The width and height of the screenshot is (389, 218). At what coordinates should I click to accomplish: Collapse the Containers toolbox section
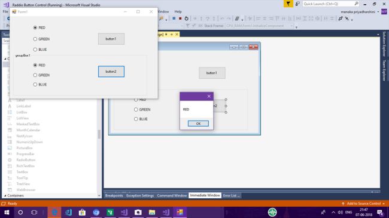coord(5,196)
